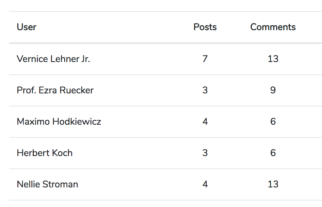The height and width of the screenshot is (207, 322).
Task: Select user Vernice Lehner Jr.
Action: pos(53,59)
